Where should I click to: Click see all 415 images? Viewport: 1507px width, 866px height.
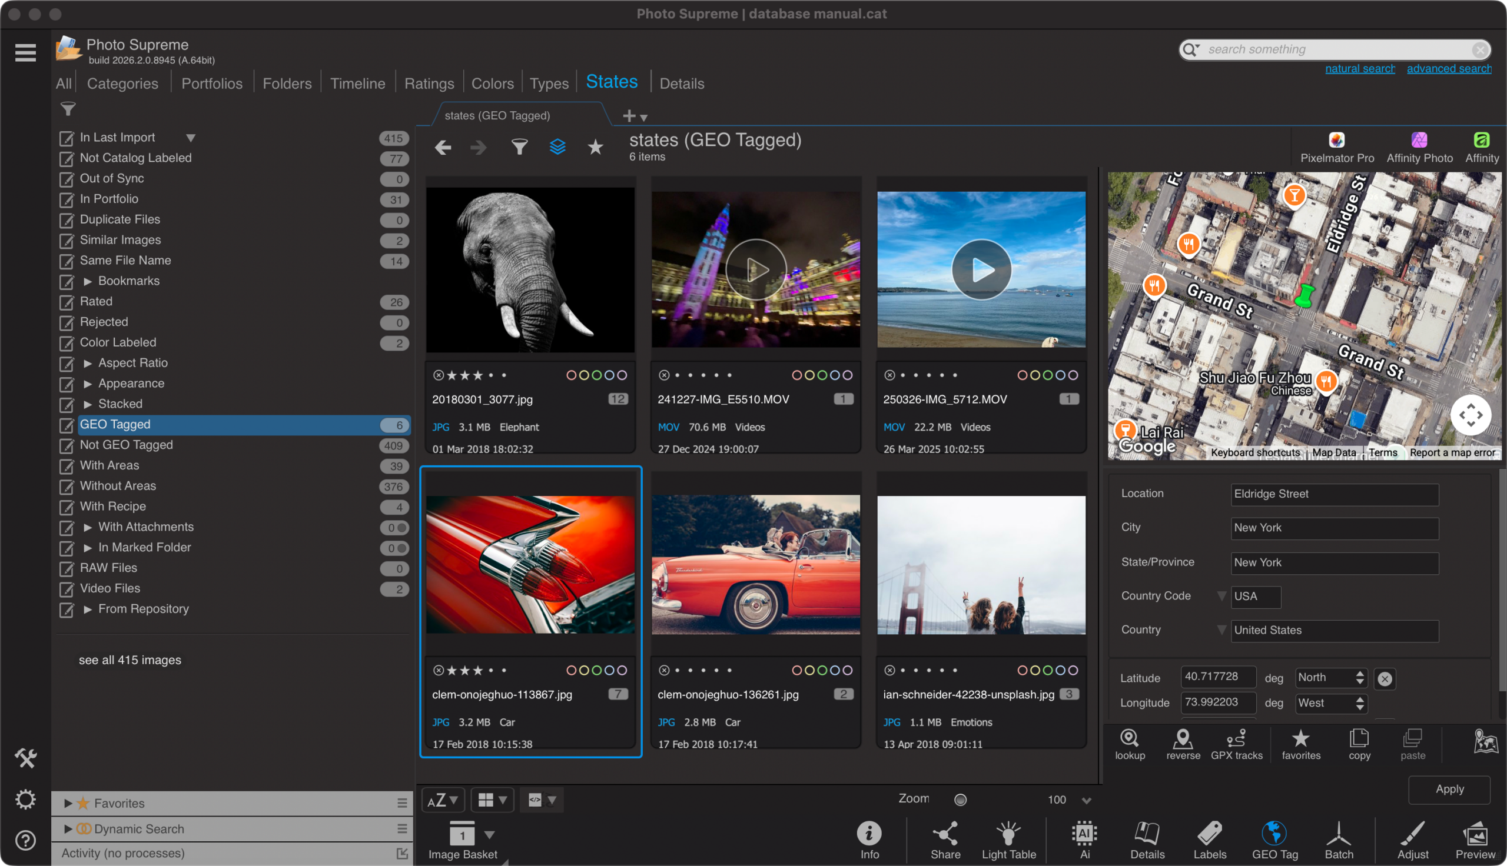pyautogui.click(x=130, y=660)
